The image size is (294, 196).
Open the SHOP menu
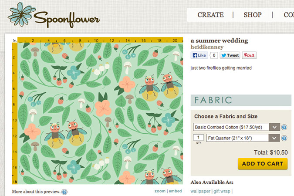click(253, 15)
